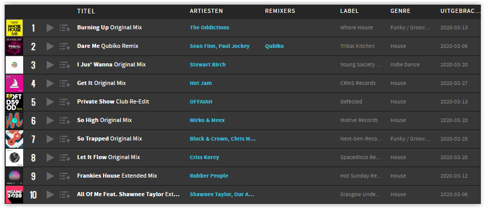
Task: Play track 1 Burning Up
Action: [50, 28]
